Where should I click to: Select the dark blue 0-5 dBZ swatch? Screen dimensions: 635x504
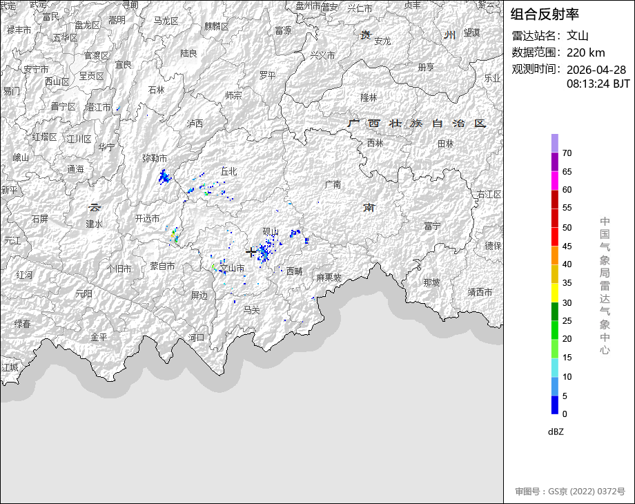point(555,405)
